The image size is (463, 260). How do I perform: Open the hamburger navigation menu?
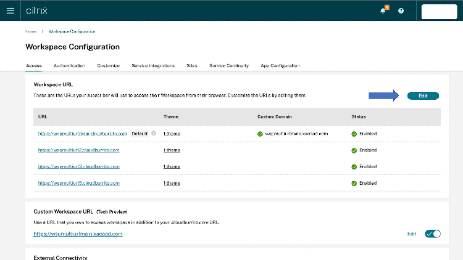10,11
